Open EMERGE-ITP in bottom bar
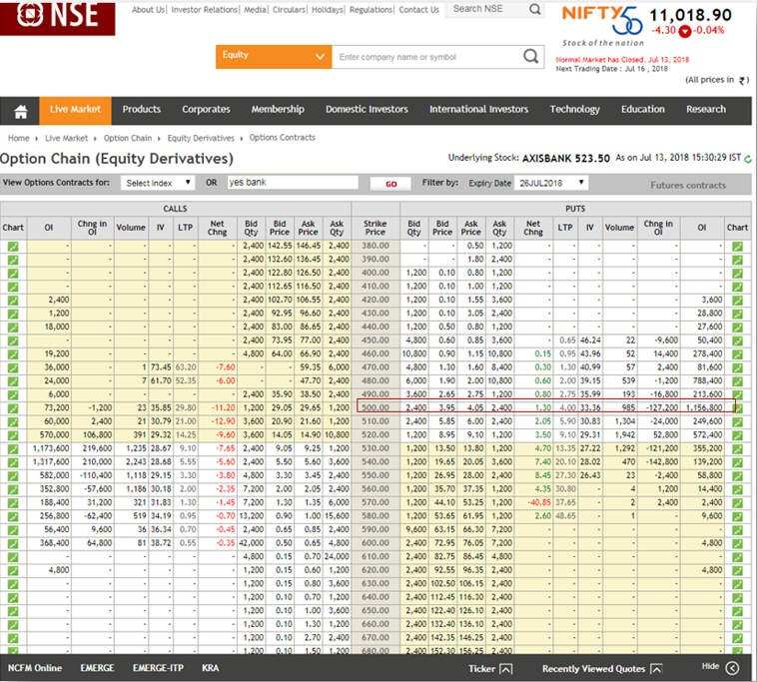 click(158, 668)
